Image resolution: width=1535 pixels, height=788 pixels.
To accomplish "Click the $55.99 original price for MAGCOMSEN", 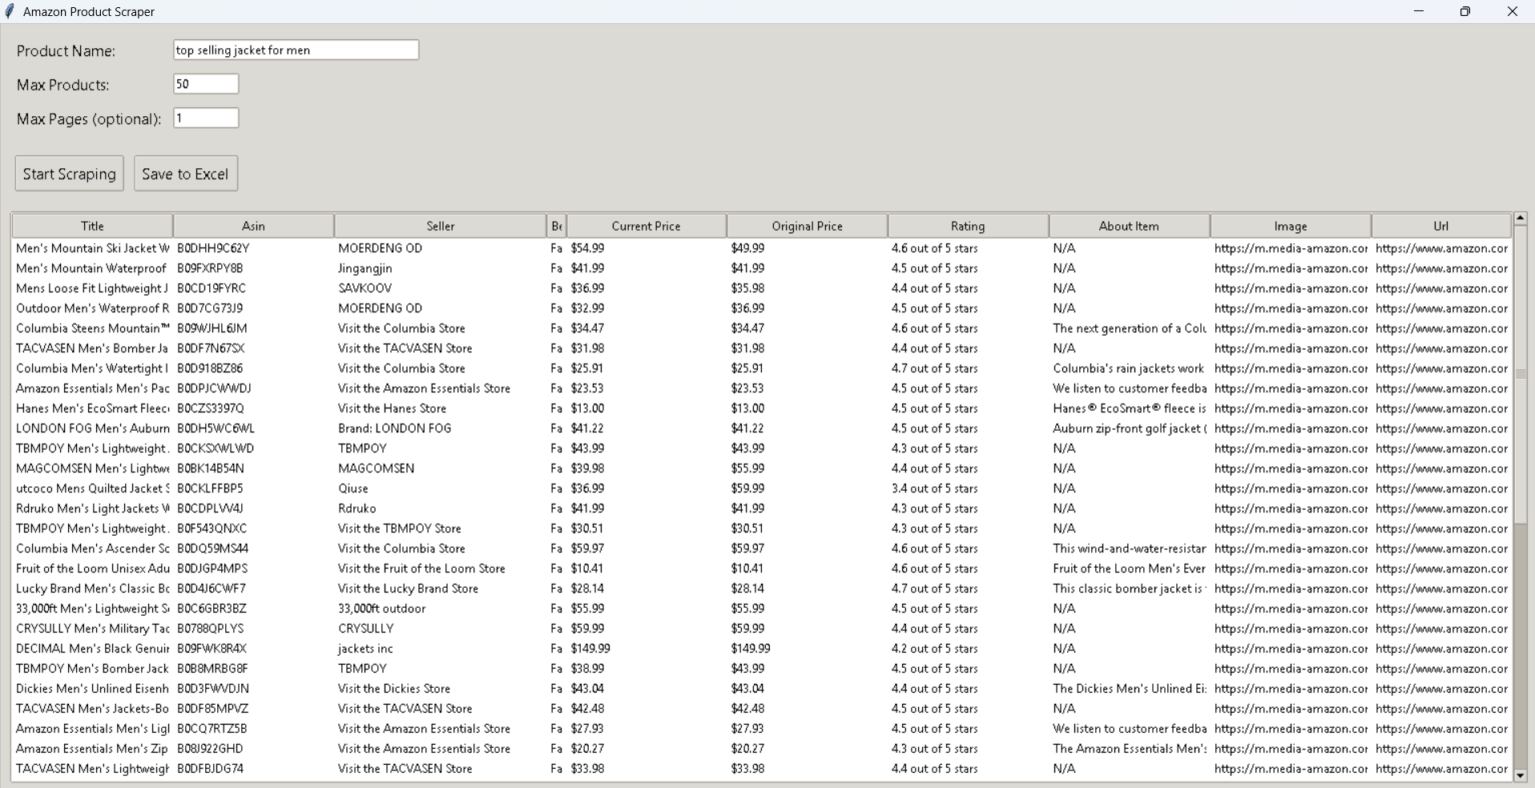I will (x=747, y=468).
